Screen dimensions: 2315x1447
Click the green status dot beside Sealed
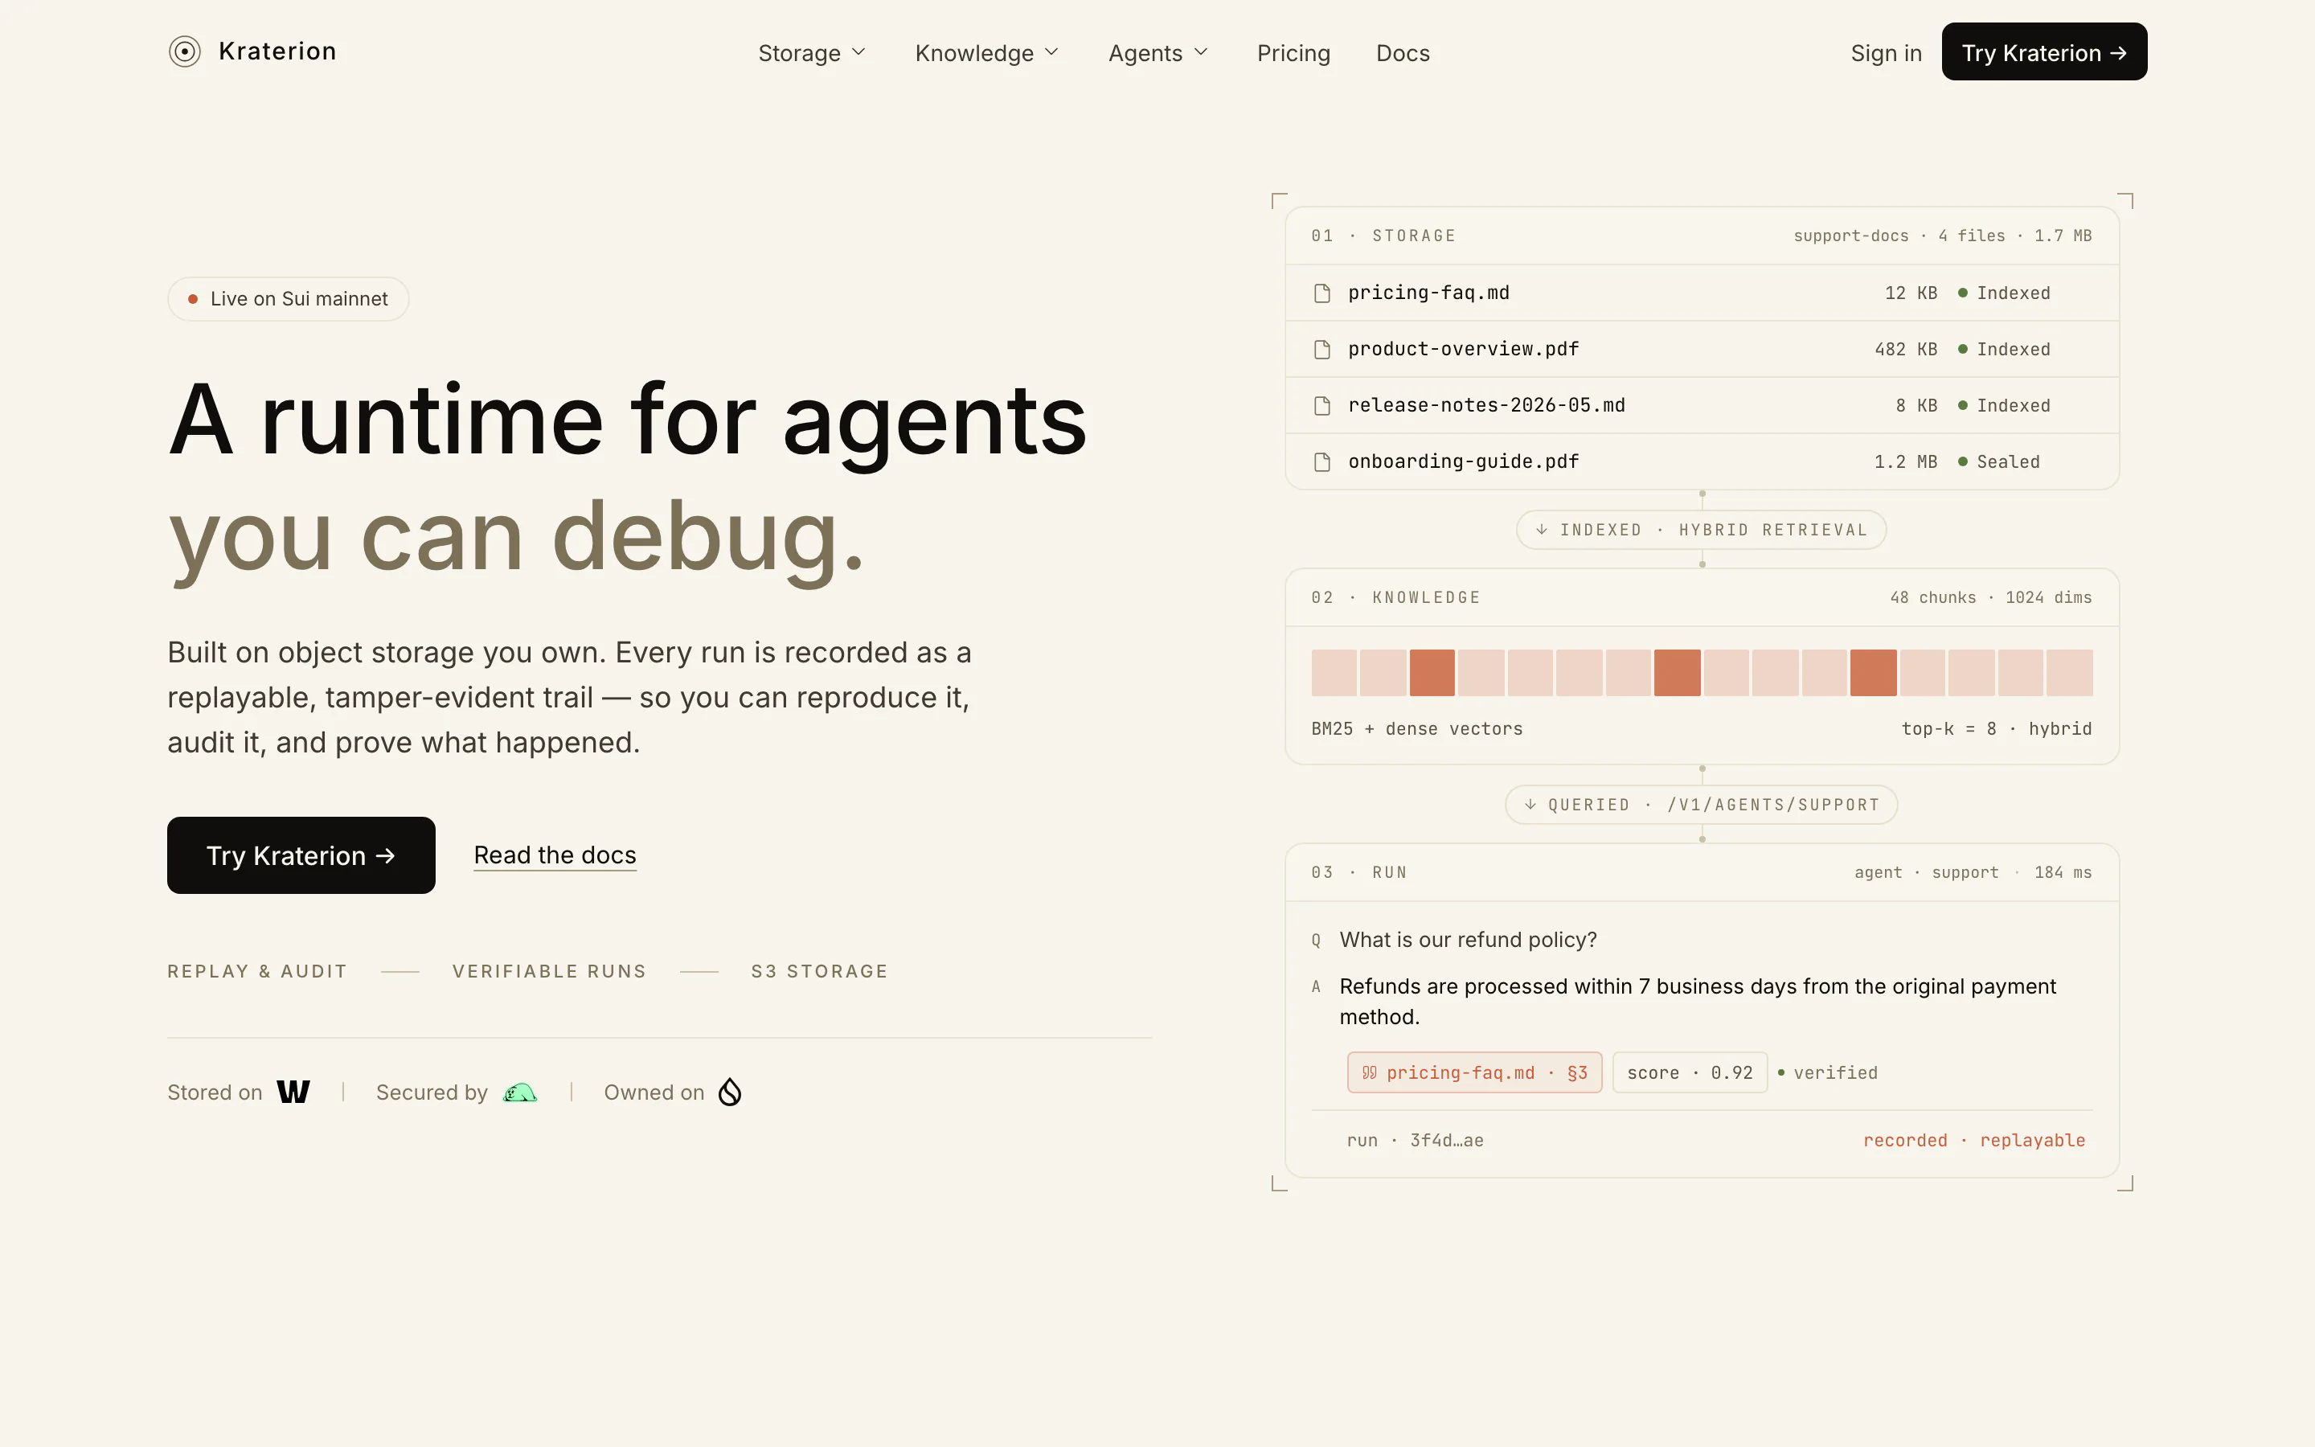coord(1962,461)
